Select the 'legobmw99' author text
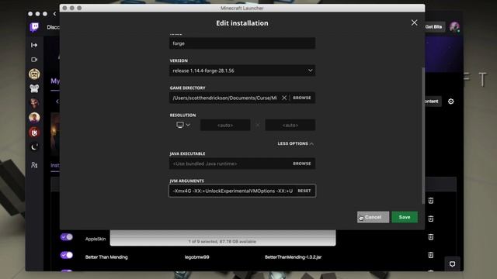Screen dimensions: 497x279 (196, 257)
